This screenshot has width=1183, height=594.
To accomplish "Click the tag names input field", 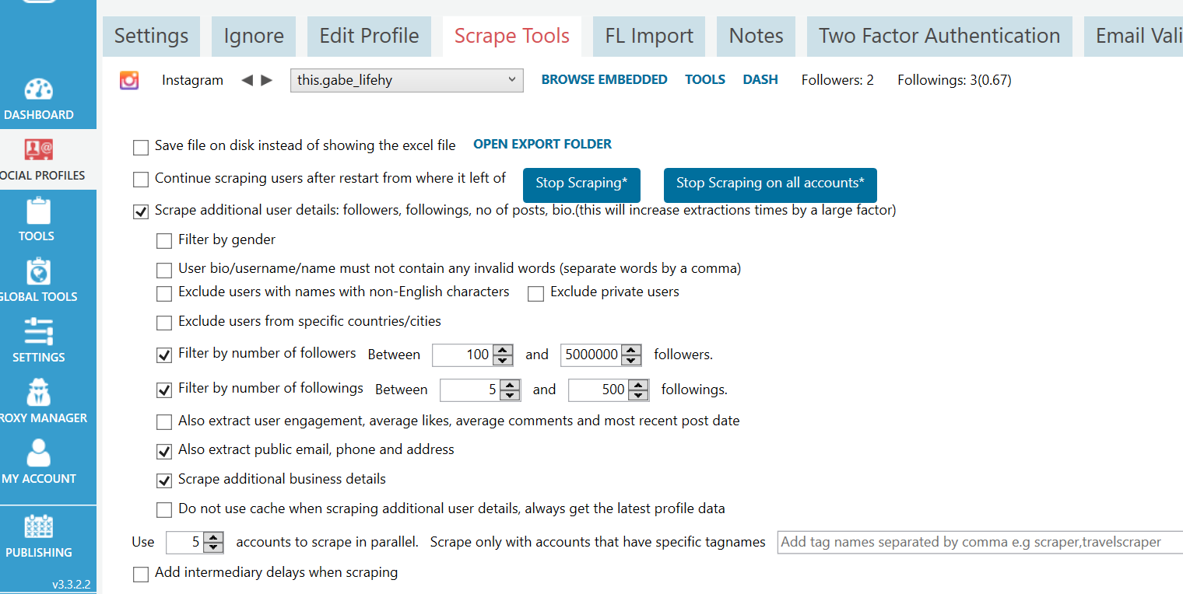I will tap(980, 542).
